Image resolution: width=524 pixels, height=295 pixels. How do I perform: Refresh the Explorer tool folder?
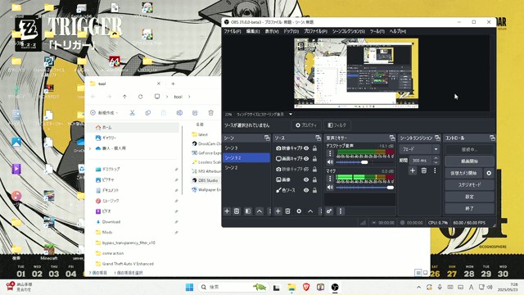[140, 97]
